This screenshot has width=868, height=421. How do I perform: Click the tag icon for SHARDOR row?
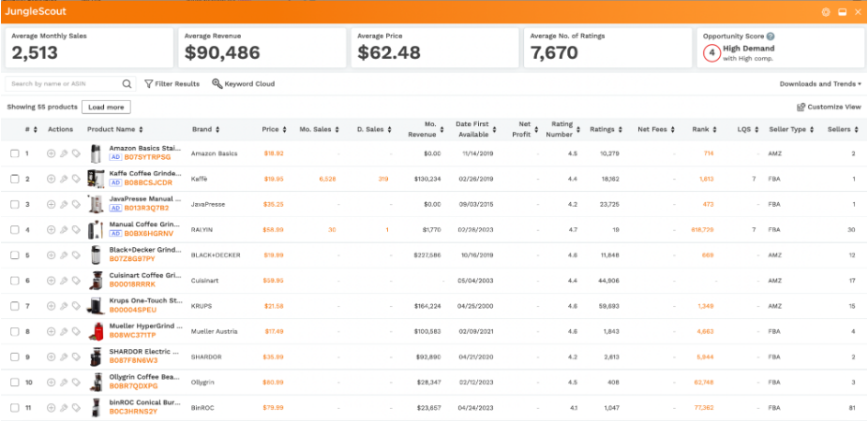tap(76, 356)
